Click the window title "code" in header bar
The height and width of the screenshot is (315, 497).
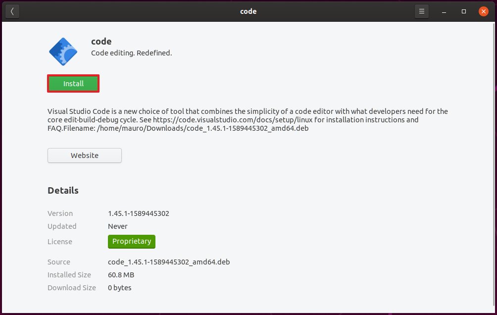tap(248, 11)
